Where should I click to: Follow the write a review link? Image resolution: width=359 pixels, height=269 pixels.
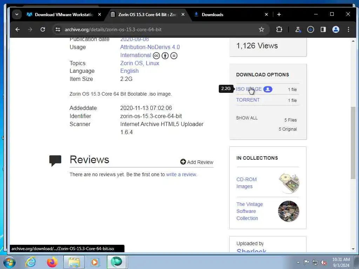pos(182,174)
